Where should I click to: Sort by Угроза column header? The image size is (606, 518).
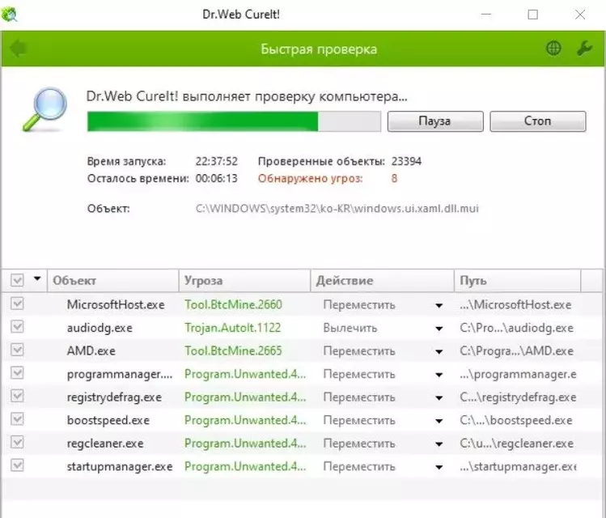244,281
